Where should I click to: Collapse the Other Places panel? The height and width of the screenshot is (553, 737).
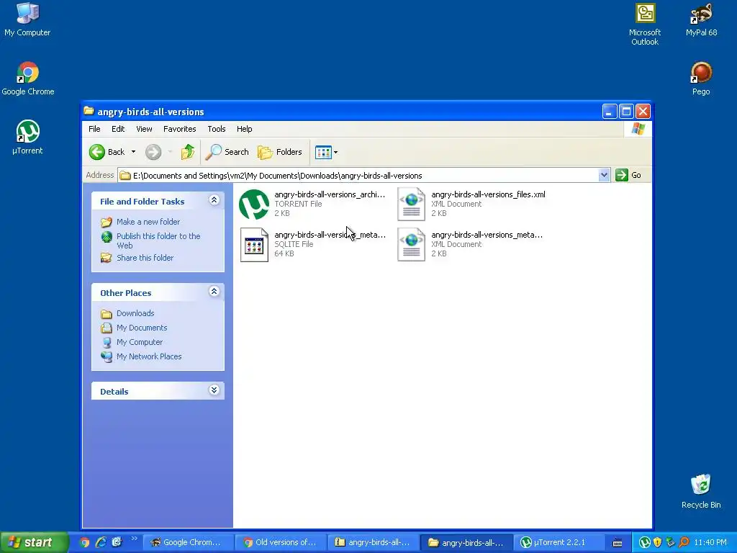click(x=214, y=292)
